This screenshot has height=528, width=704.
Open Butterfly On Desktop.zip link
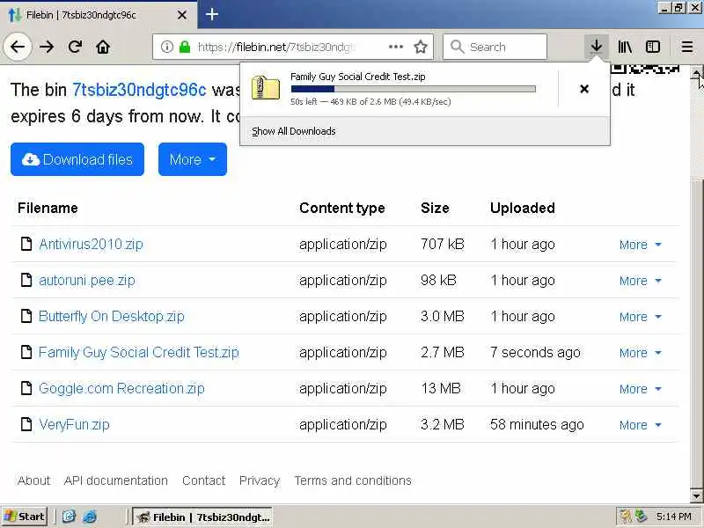(112, 316)
